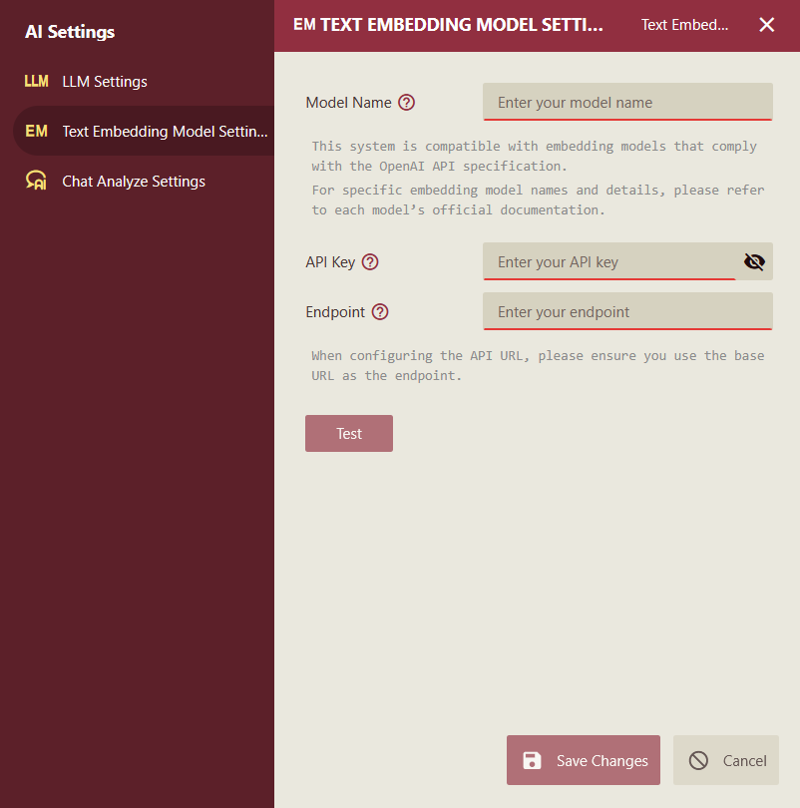
Task: Select the LLM icon in the sidebar
Action: [36, 81]
